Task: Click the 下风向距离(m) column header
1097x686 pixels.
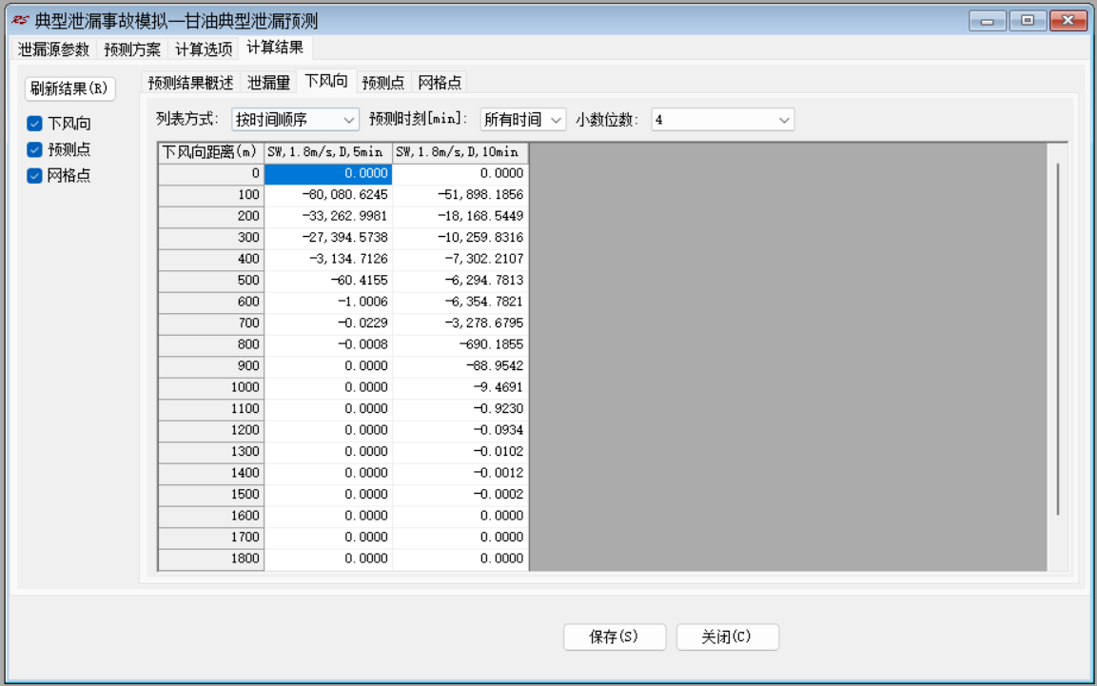Action: coord(211,152)
